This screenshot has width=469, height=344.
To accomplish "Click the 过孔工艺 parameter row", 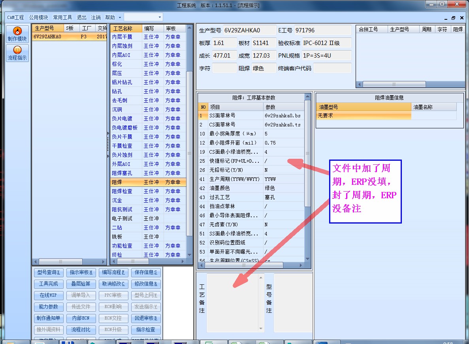I will coord(251,197).
